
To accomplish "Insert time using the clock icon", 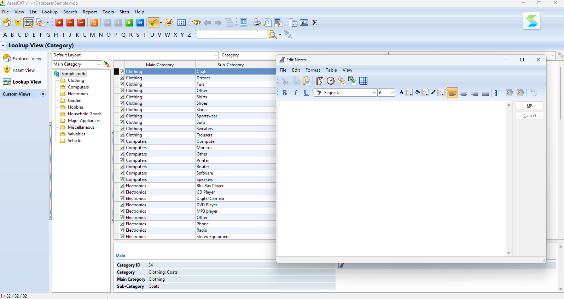I will [x=331, y=81].
